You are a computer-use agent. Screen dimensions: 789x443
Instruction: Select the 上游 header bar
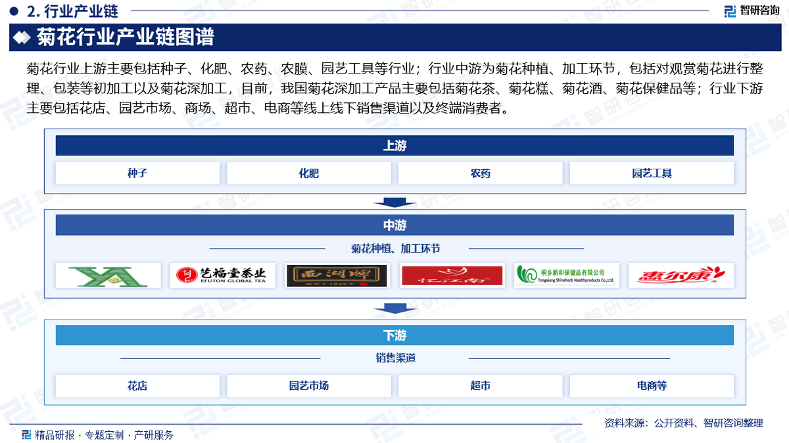[394, 146]
